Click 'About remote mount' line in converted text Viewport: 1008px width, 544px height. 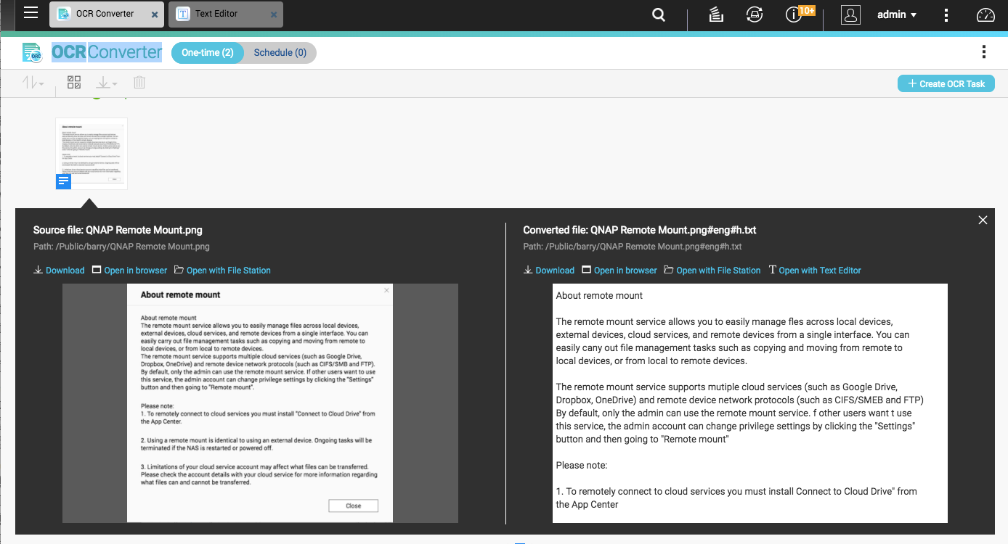click(599, 295)
